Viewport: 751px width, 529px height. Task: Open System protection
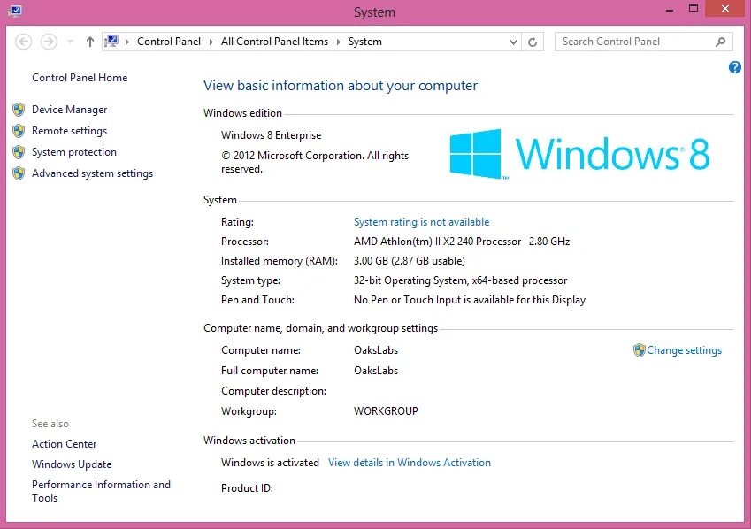74,152
